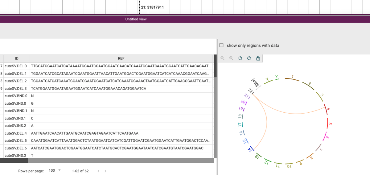This screenshot has width=370, height=175.
Task: Click the REF cell 'N' for cuteSV.BND.0
Action: pyautogui.click(x=121, y=96)
